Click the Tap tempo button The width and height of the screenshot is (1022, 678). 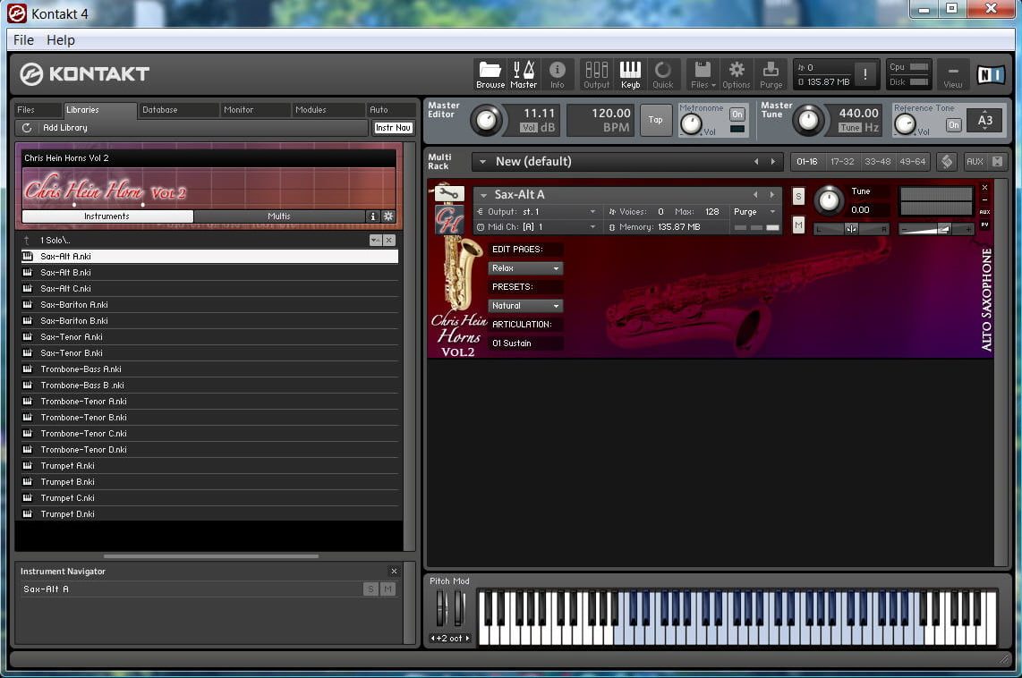point(656,120)
